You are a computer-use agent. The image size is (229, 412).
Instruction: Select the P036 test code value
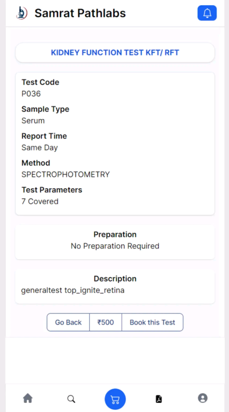tap(31, 94)
